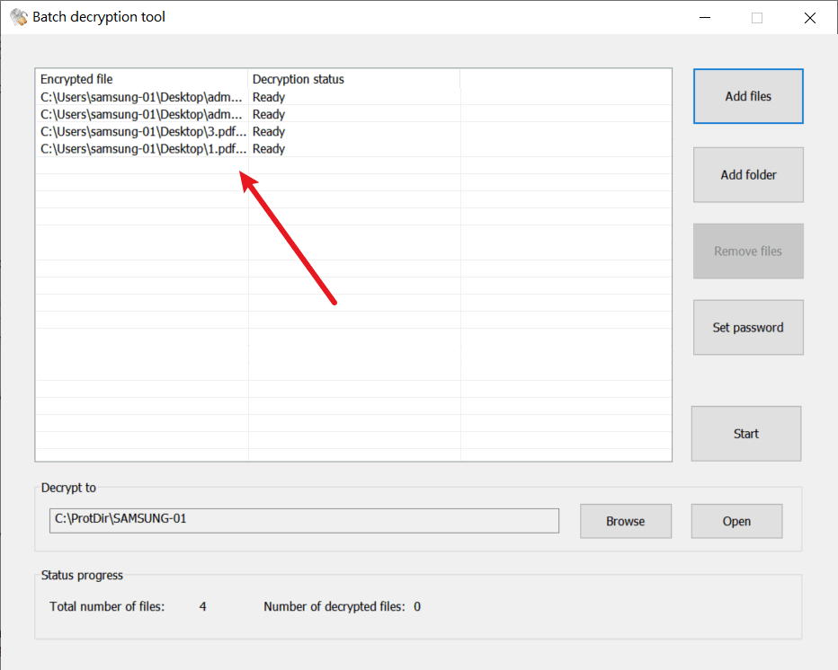Click the Remove files button
The height and width of the screenshot is (670, 838).
coord(747,251)
